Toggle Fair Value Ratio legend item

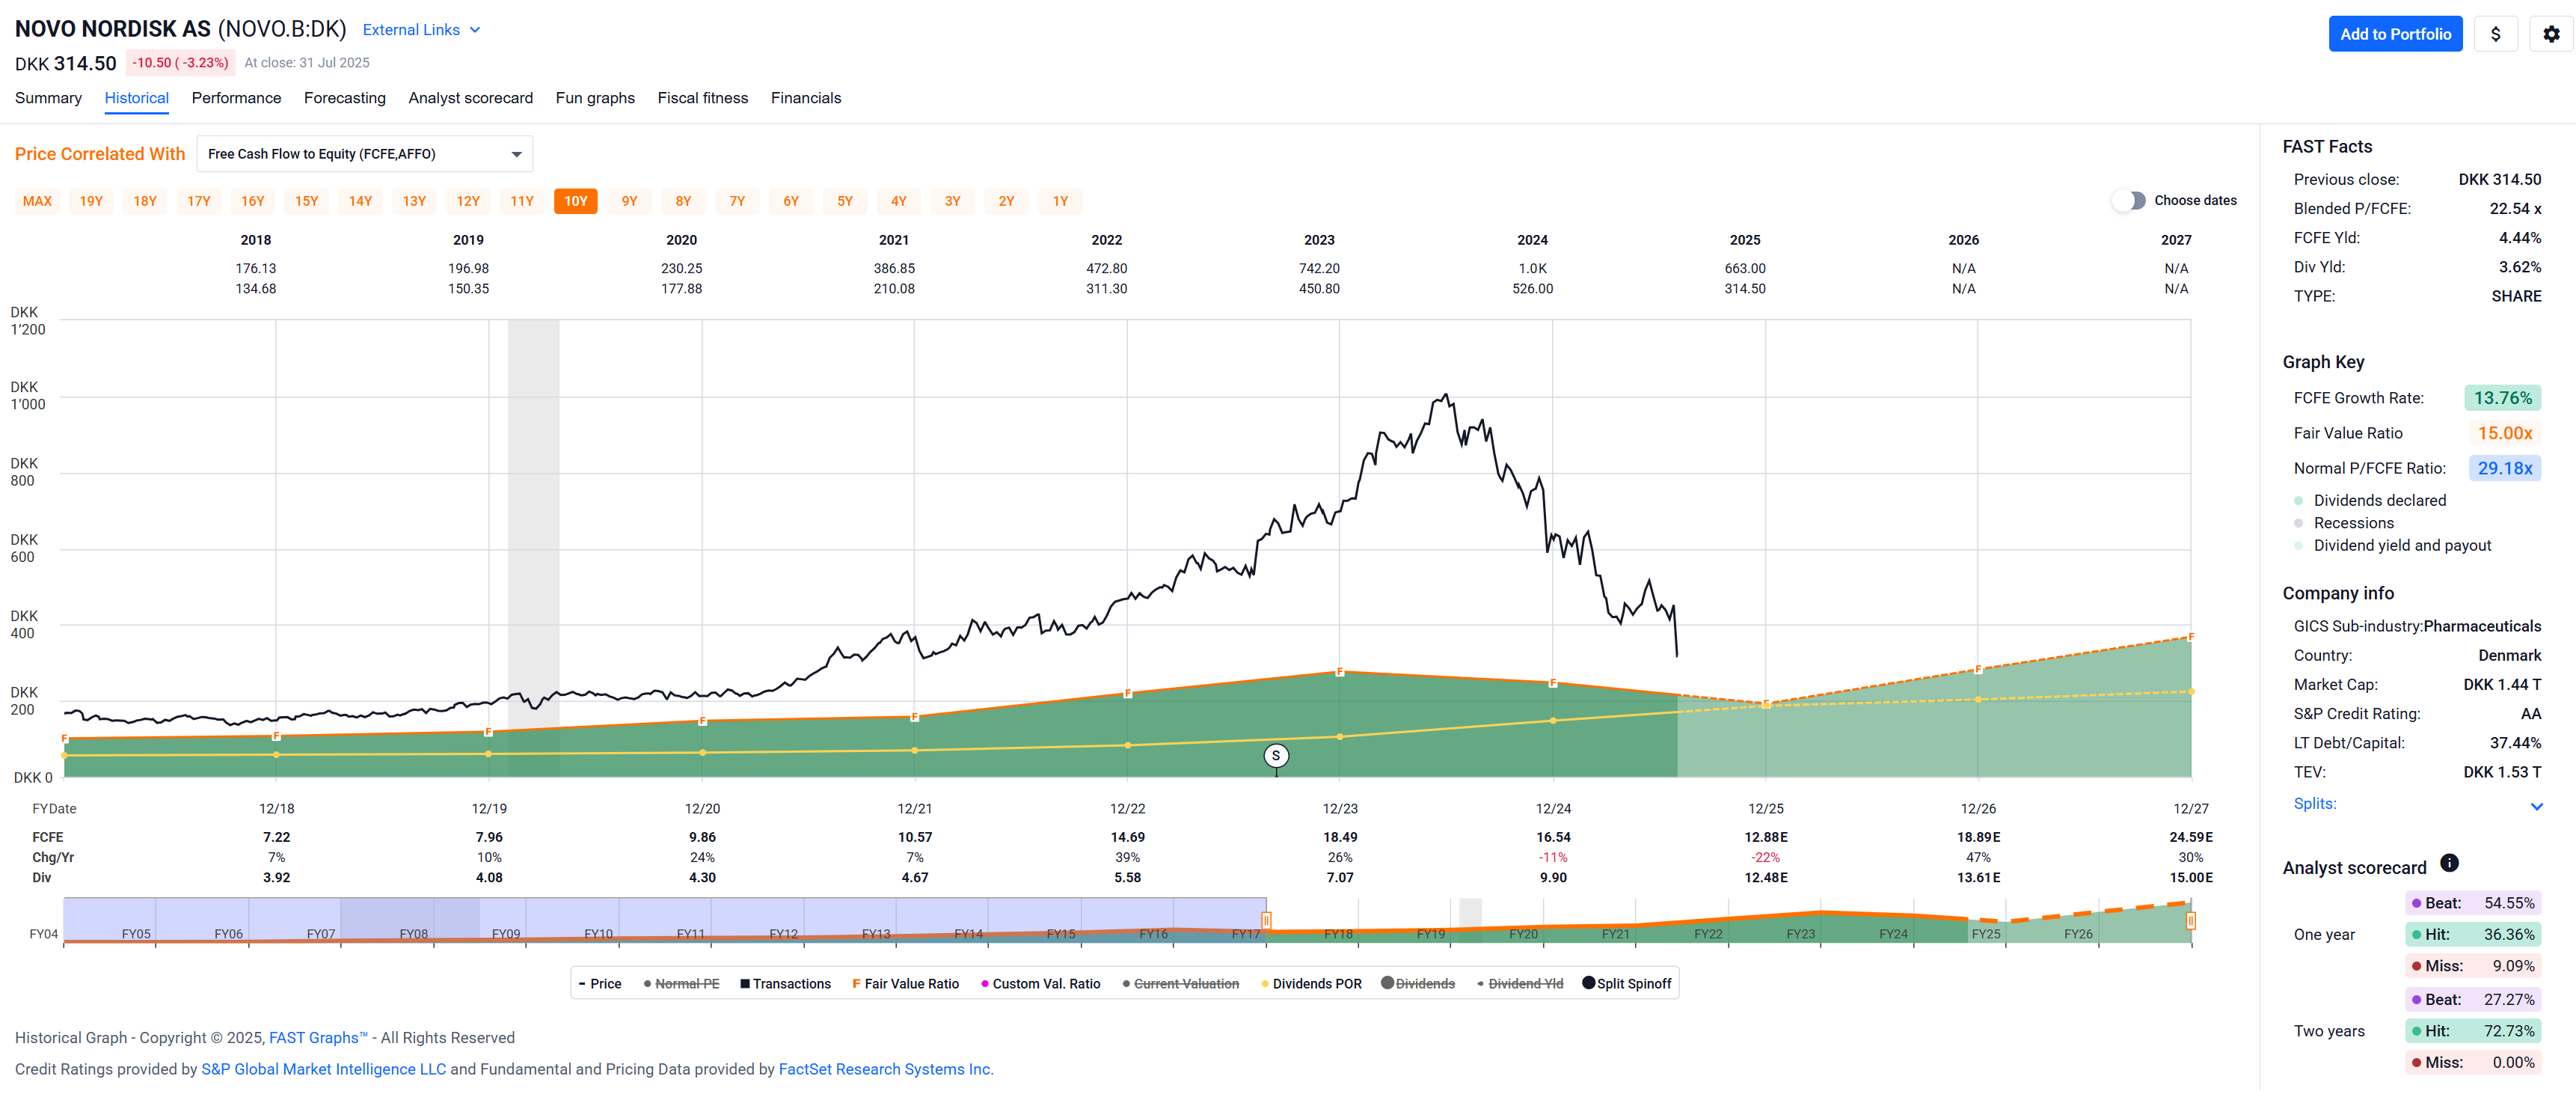click(x=905, y=984)
